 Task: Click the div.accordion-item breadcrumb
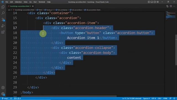coord(93,10)
